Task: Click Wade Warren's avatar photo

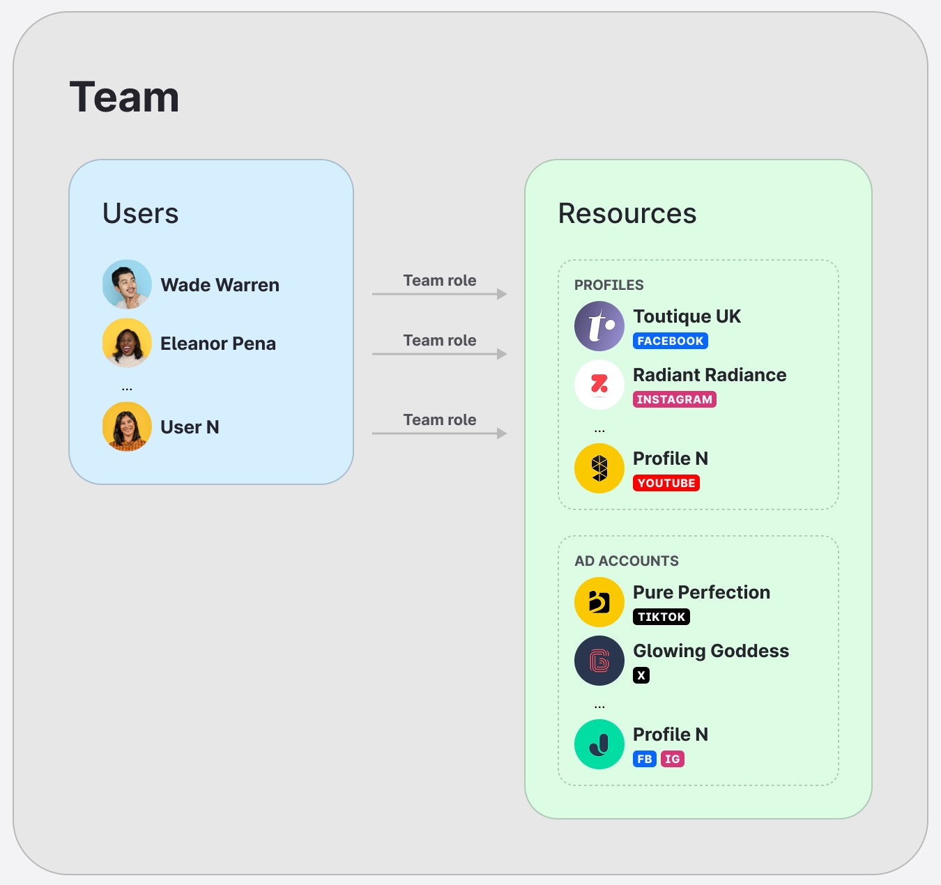Action: [x=127, y=284]
